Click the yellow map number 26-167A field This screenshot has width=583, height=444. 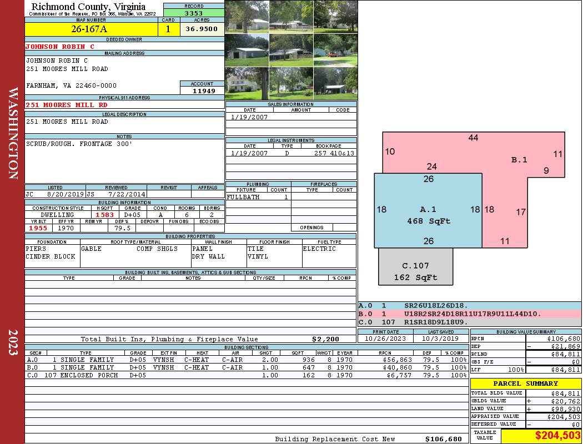coord(91,29)
